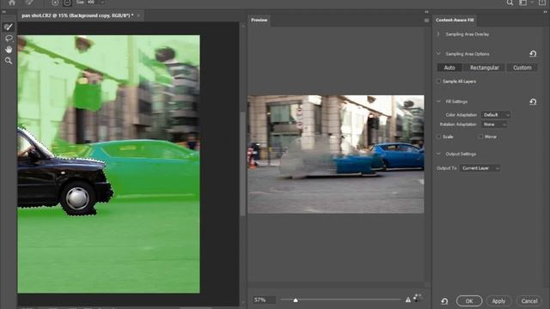Collapse the Fill Settings section
Image resolution: width=550 pixels, height=309 pixels.
pyautogui.click(x=438, y=101)
